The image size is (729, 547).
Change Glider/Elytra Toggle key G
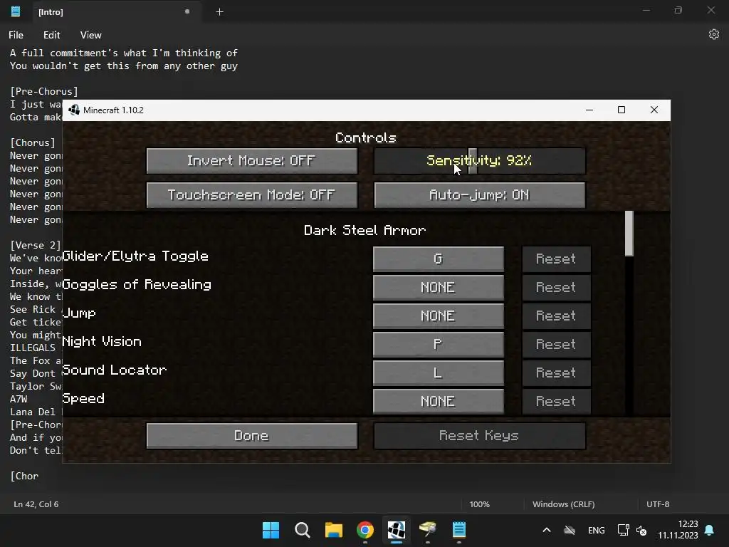(438, 259)
